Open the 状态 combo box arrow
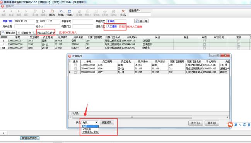 97,122
